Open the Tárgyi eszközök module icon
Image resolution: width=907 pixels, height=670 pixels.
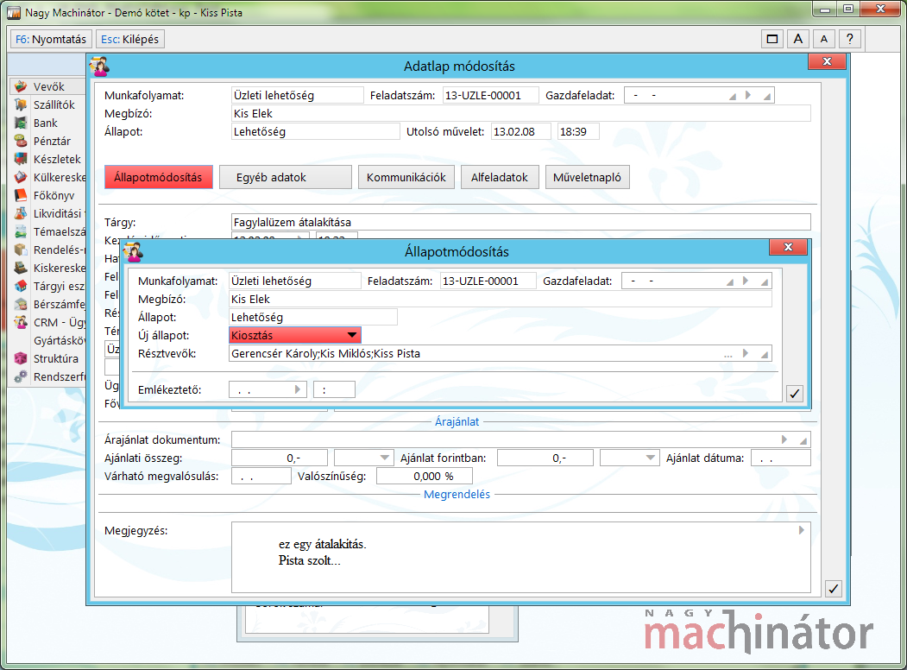[x=21, y=286]
